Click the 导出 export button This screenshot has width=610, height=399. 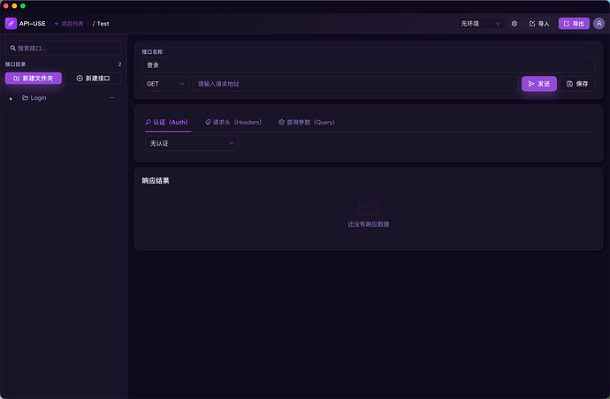(x=574, y=24)
